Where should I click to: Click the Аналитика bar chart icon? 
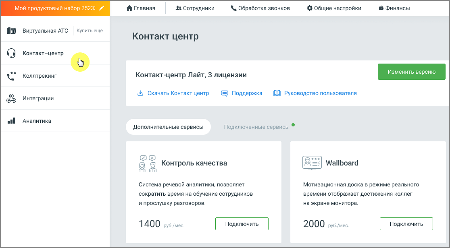11,121
